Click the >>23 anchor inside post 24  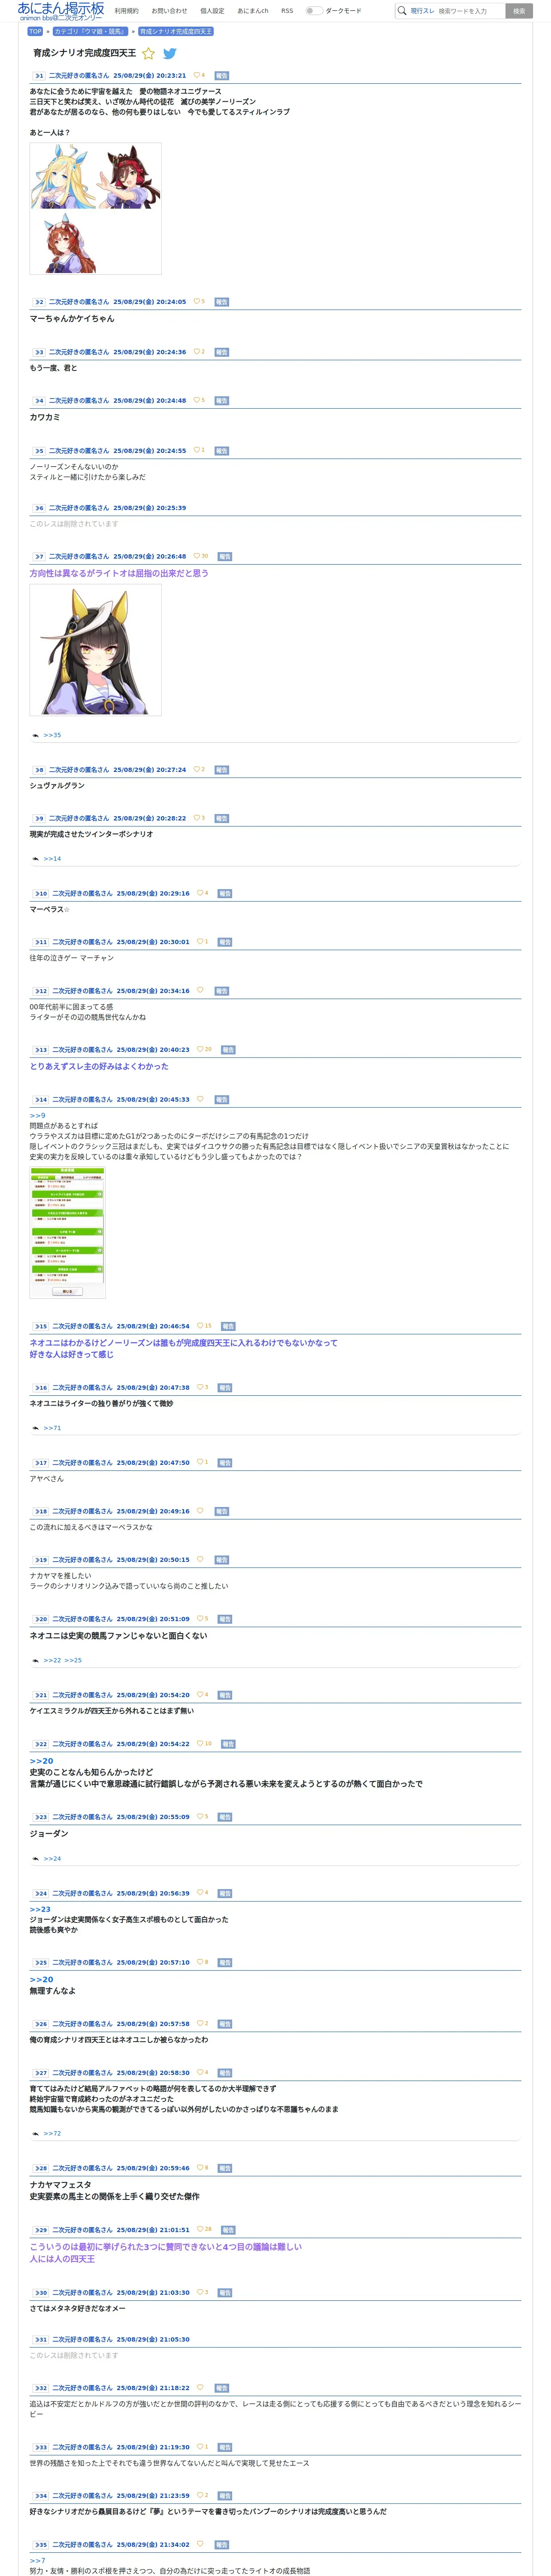tap(40, 1909)
